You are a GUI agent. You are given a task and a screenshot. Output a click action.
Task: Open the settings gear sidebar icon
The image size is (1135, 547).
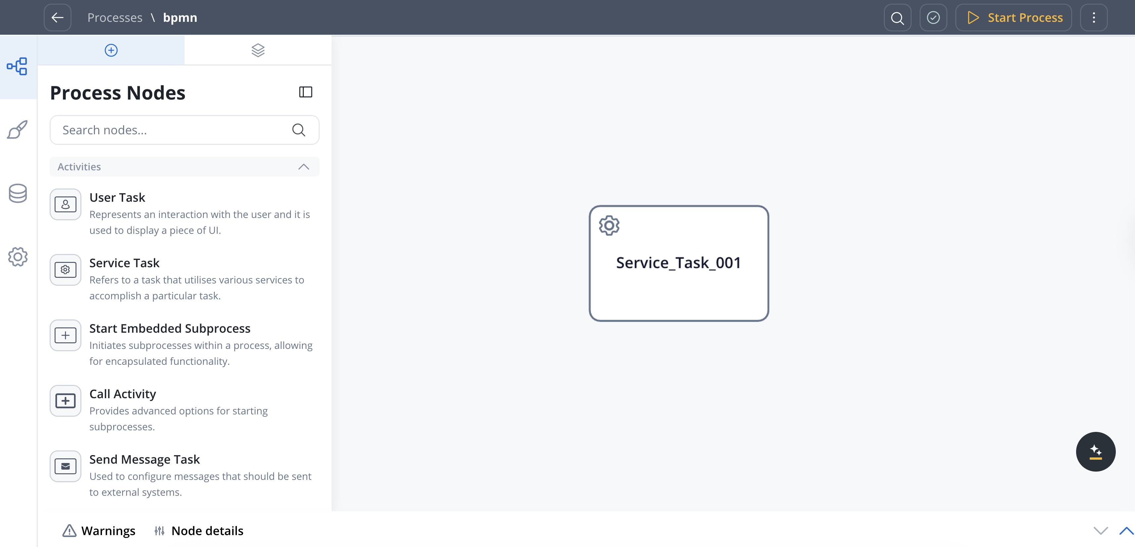click(x=18, y=257)
